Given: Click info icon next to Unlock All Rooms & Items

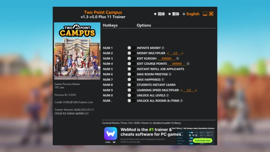Looking at the screenshot, I should click(x=181, y=101).
